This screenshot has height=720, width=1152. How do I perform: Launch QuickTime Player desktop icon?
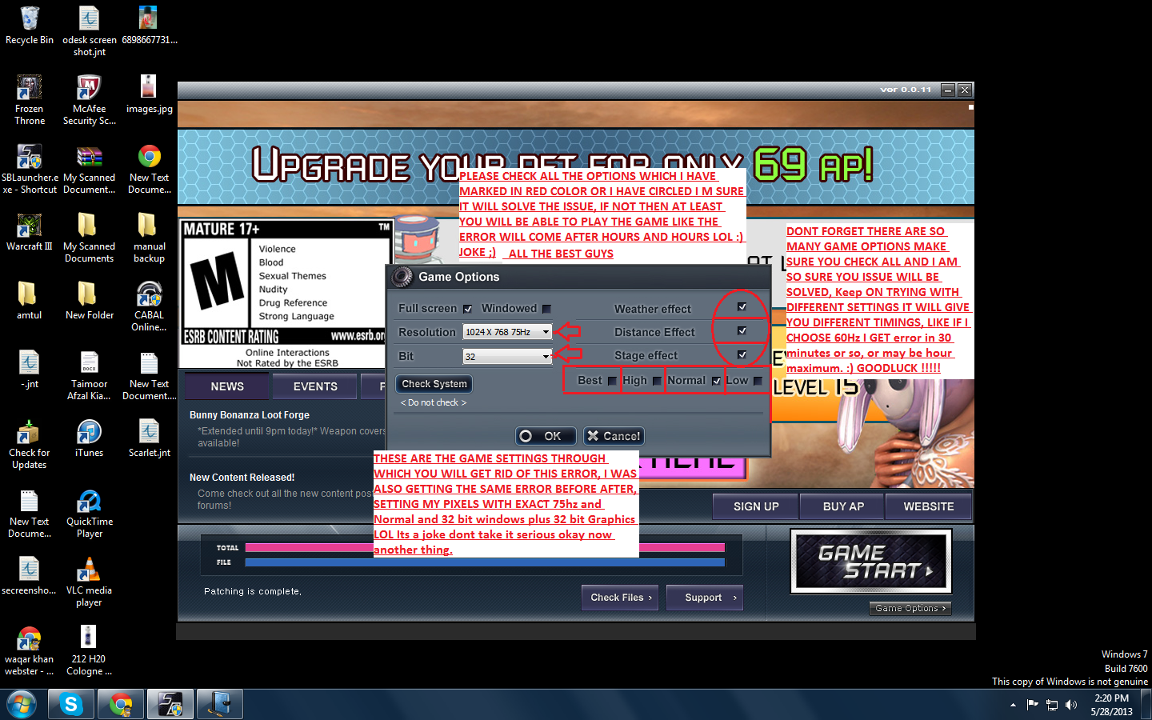point(90,513)
